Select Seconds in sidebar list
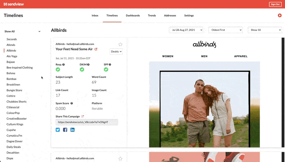 12,39
